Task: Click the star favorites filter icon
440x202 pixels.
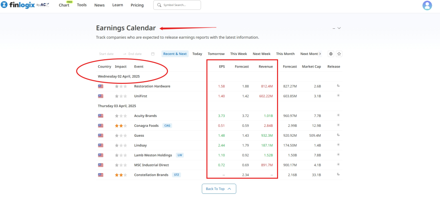Action: pos(339,54)
